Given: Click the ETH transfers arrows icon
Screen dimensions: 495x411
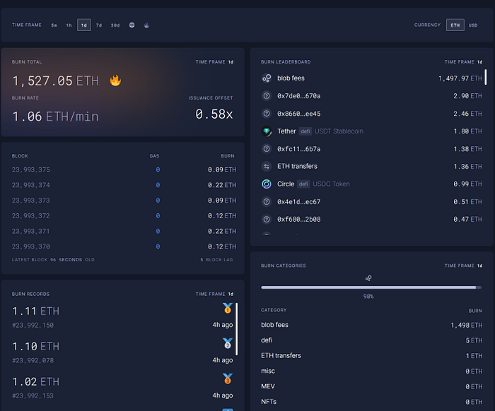Looking at the screenshot, I should click(267, 167).
